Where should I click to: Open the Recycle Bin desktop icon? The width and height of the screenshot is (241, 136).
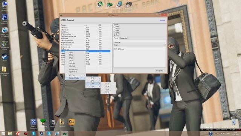click(x=233, y=122)
